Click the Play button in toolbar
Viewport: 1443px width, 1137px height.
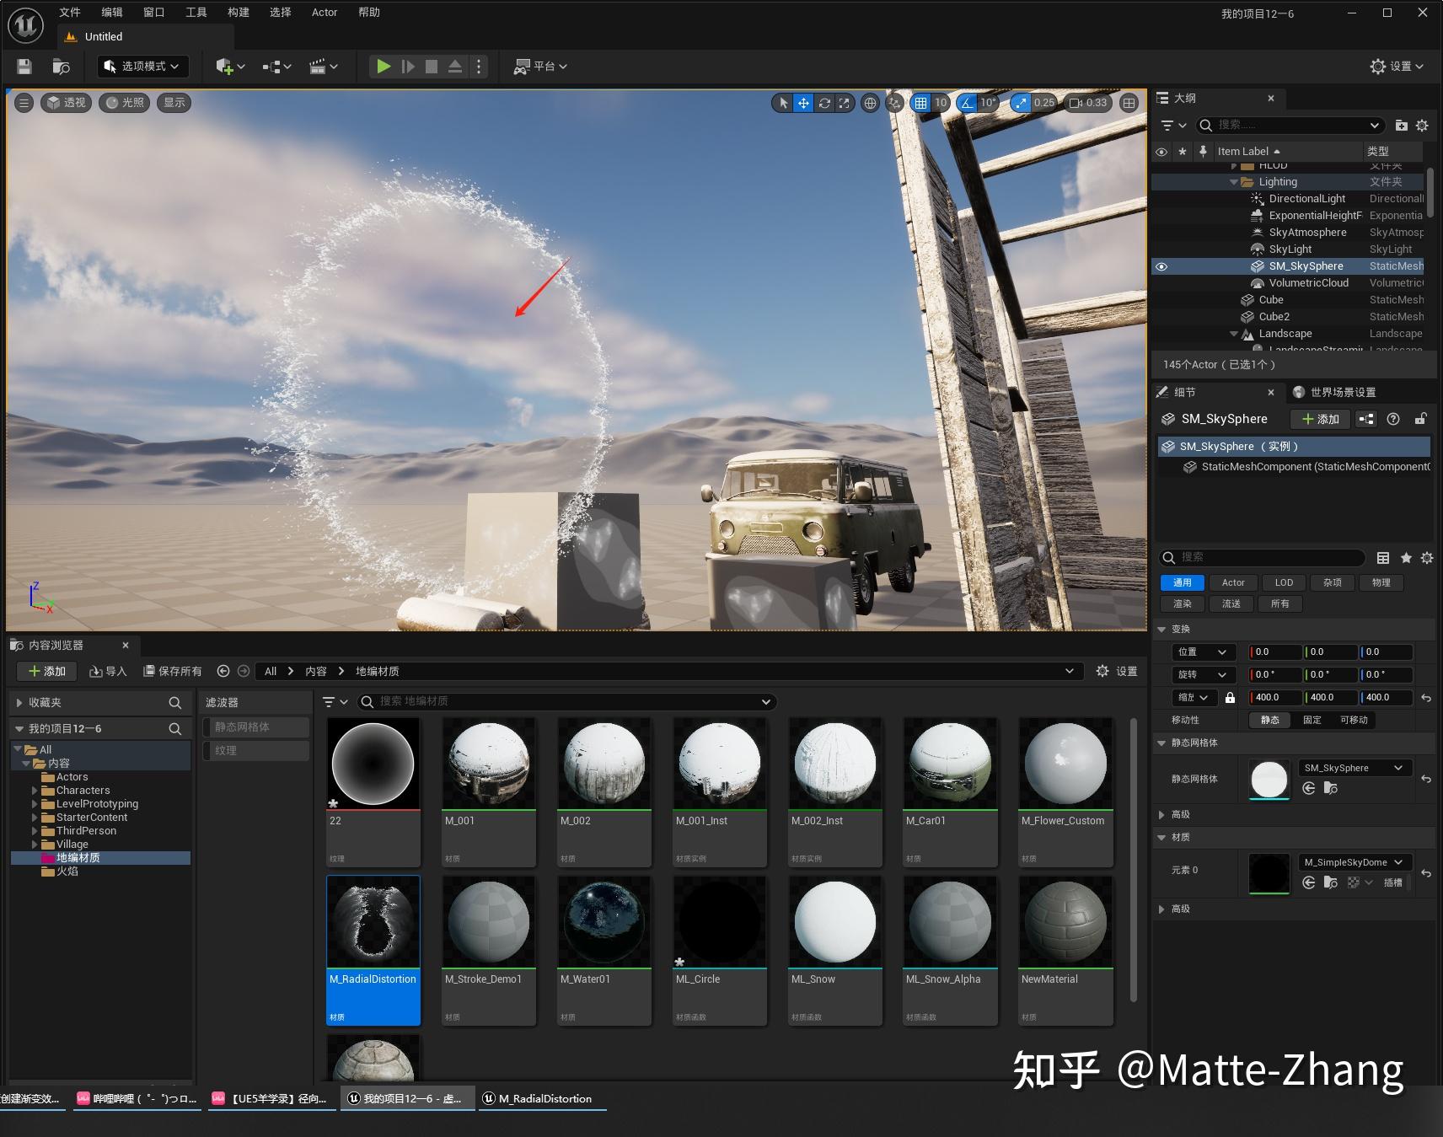pos(384,67)
